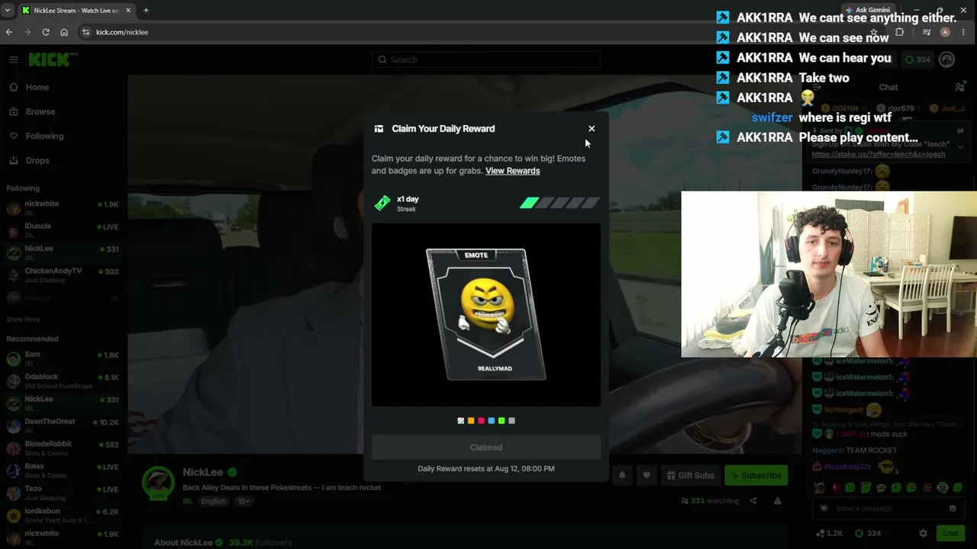Open Rolex in Recommended channels
The height and width of the screenshot is (549, 977).
[63, 470]
